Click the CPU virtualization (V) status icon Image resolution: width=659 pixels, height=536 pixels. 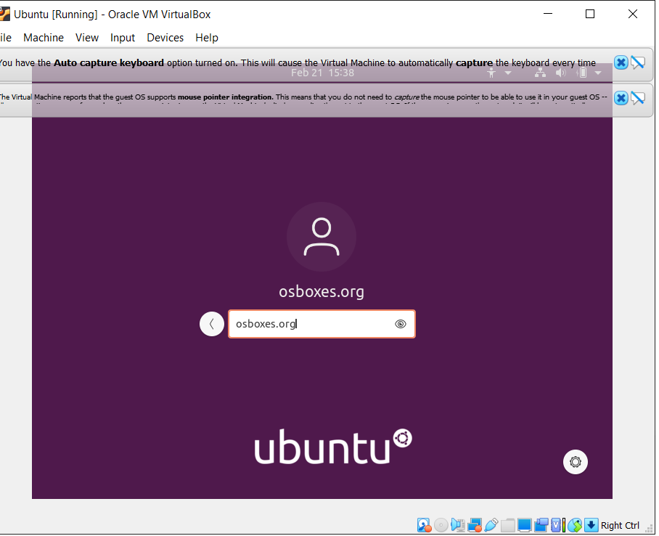tap(557, 525)
